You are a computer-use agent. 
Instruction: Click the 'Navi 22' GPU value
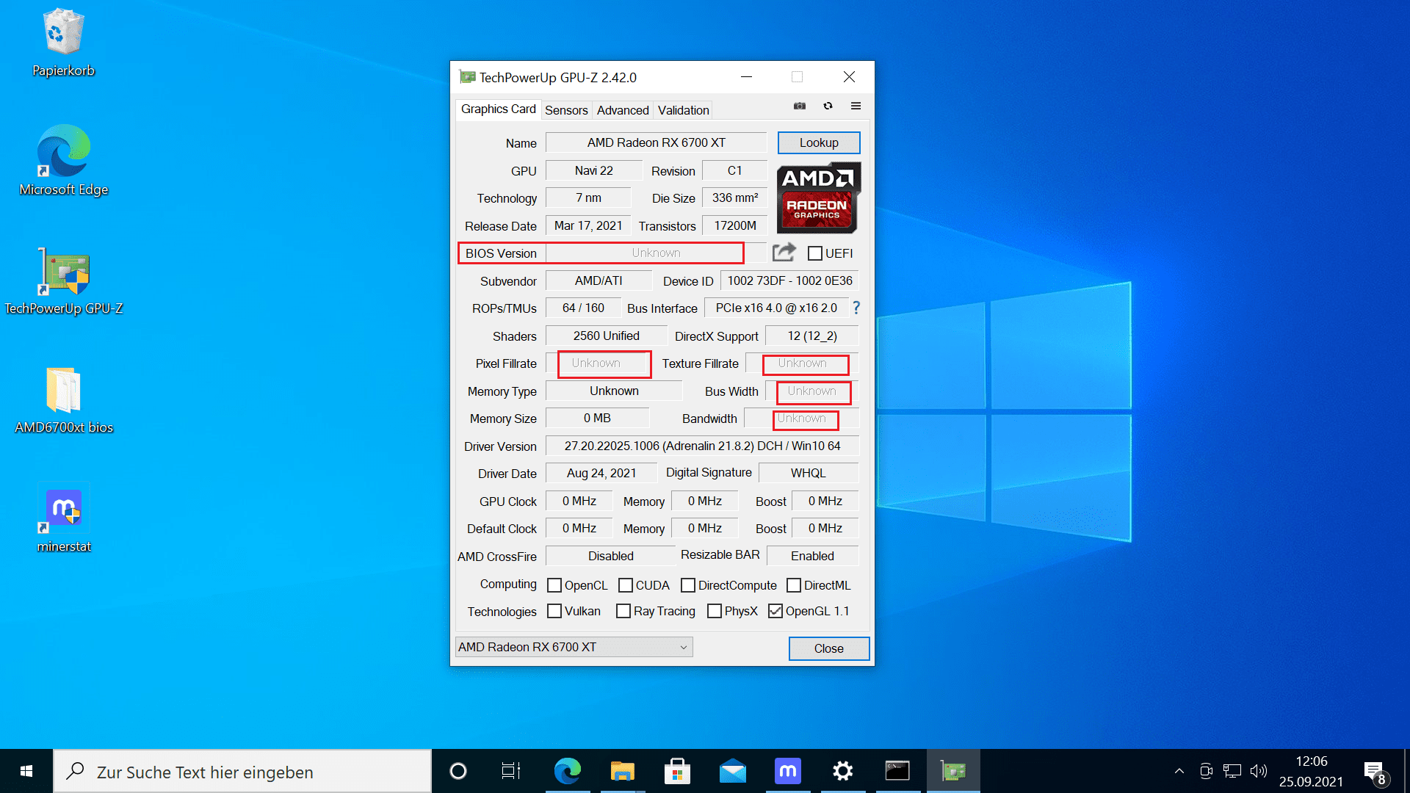pyautogui.click(x=594, y=170)
